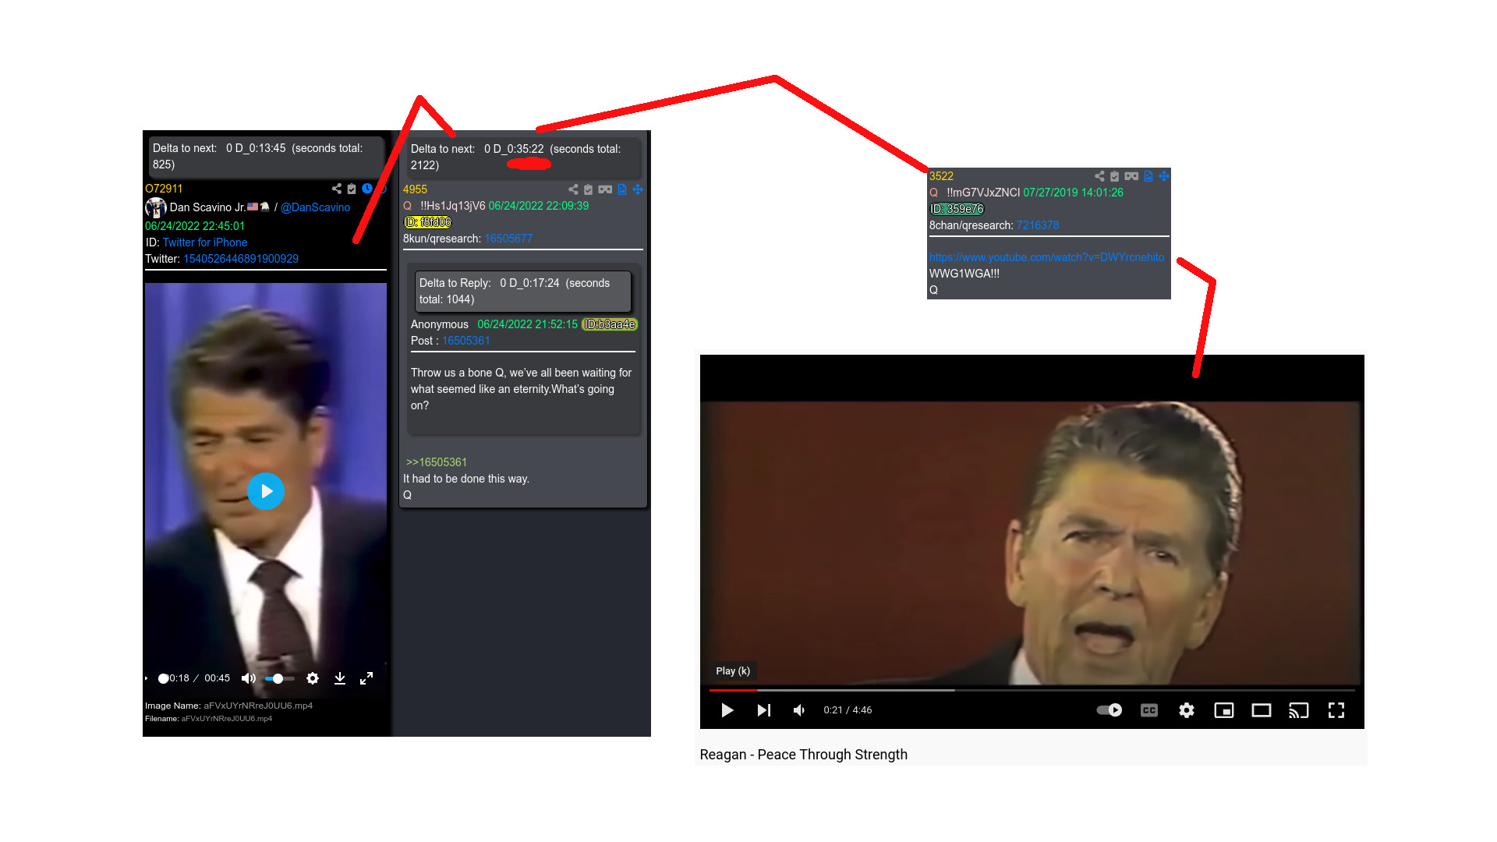Click the VR goggles icon on post 3522

(1131, 176)
